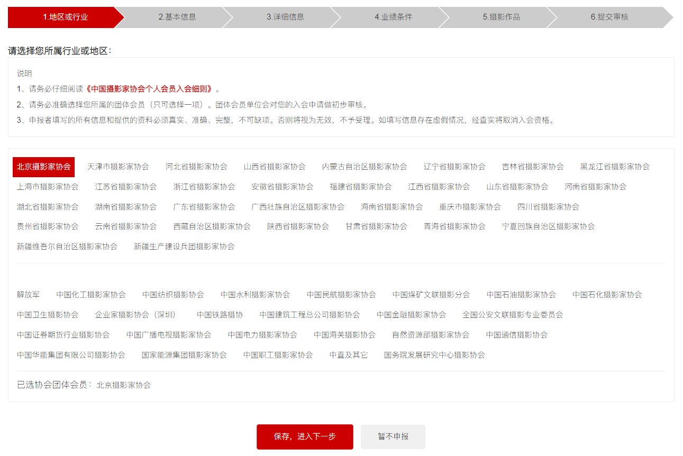Choose 广西壮族自治区摄影家协会
Screen dimensions: 683x456
pyautogui.click(x=298, y=207)
